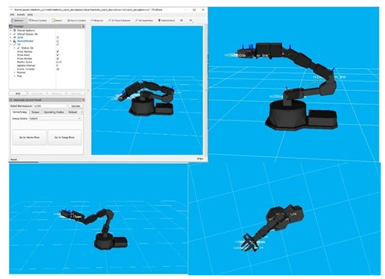
Task: Toggle the Grid display checkbox
Action: pyautogui.click(x=57, y=37)
